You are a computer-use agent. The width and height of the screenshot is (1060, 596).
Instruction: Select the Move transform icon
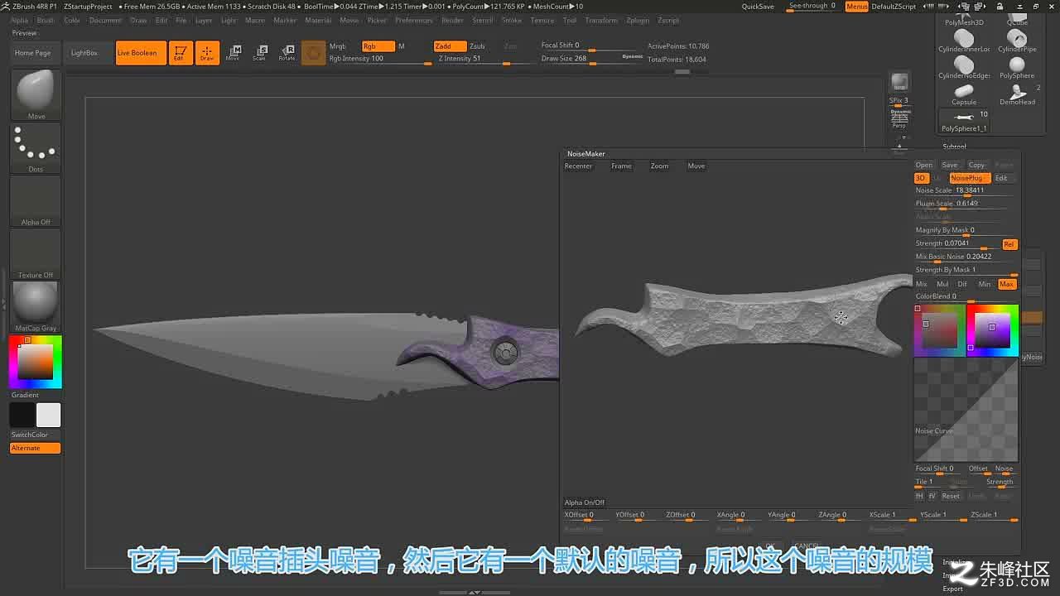(234, 53)
